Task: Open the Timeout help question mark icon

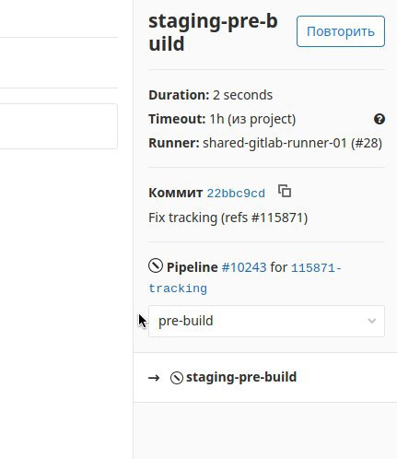Action: click(379, 119)
